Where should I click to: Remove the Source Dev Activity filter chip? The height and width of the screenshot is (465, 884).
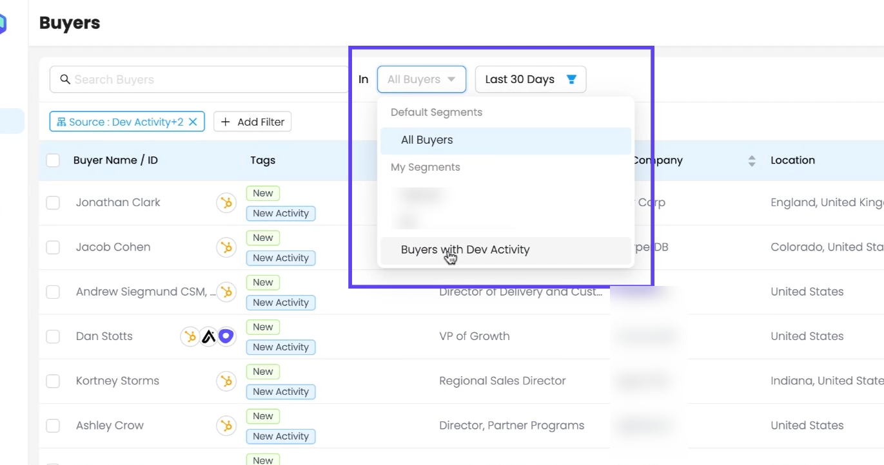click(193, 122)
